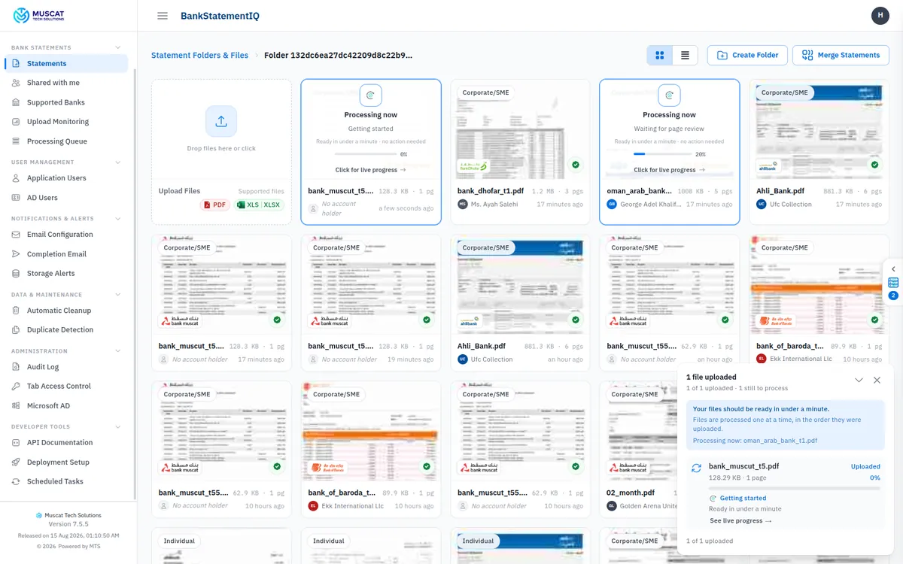Expand the right side panel chevron
Screen dimensions: 903x564
(x=893, y=268)
